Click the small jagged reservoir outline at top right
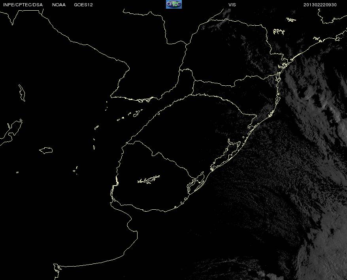The width and height of the screenshot is (347, 280). pyautogui.click(x=291, y=20)
